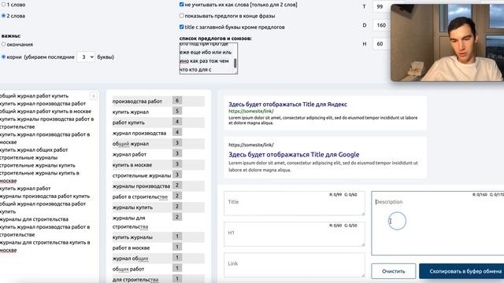
Task: Click the "купить в москве" phrase row
Action: pyautogui.click(x=158, y=164)
